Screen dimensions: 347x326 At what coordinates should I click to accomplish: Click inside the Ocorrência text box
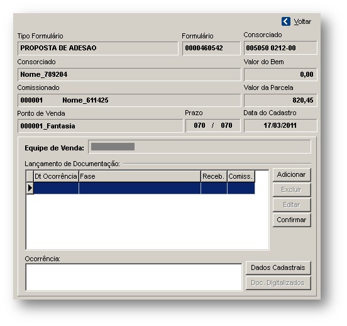click(134, 277)
